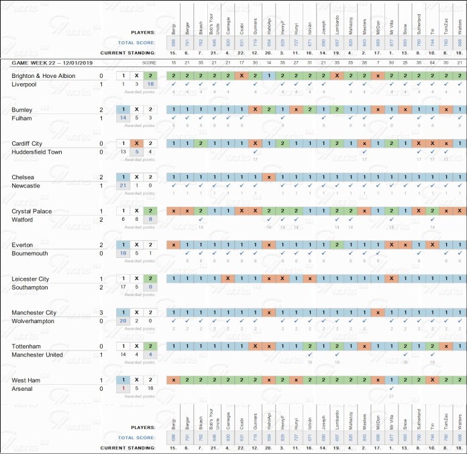
Task: Click HenryF's checkmark for Crystal Palace vs Watford
Action: click(x=282, y=220)
